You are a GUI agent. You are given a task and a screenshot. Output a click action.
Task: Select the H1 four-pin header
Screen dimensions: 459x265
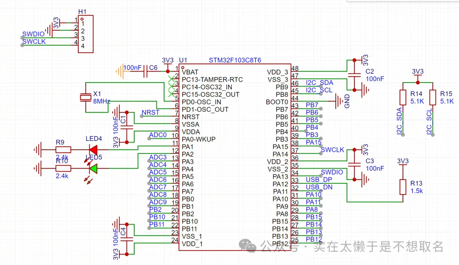click(x=85, y=34)
